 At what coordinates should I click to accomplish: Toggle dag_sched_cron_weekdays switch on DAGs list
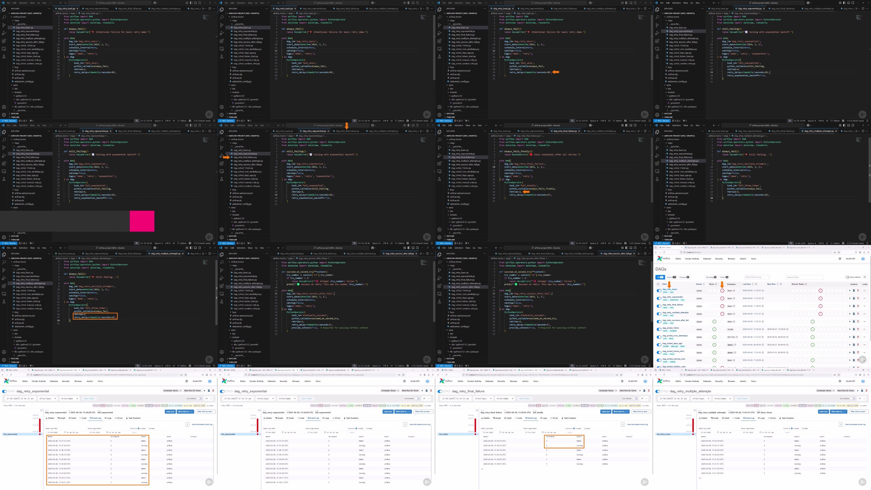pos(659,337)
